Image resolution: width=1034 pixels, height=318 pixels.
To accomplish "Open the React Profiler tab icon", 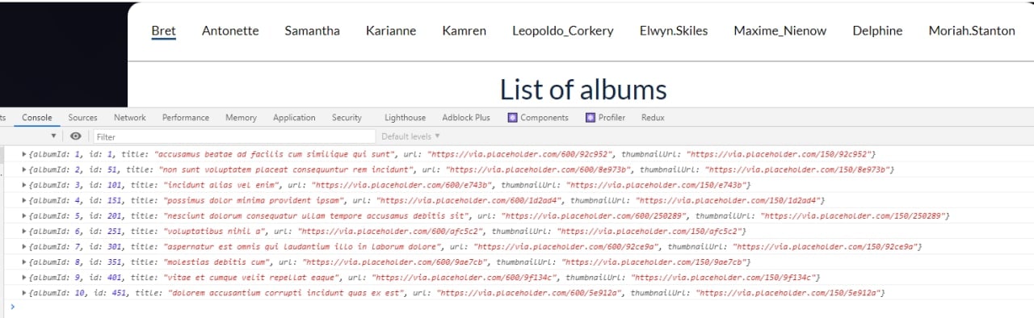I will point(591,118).
